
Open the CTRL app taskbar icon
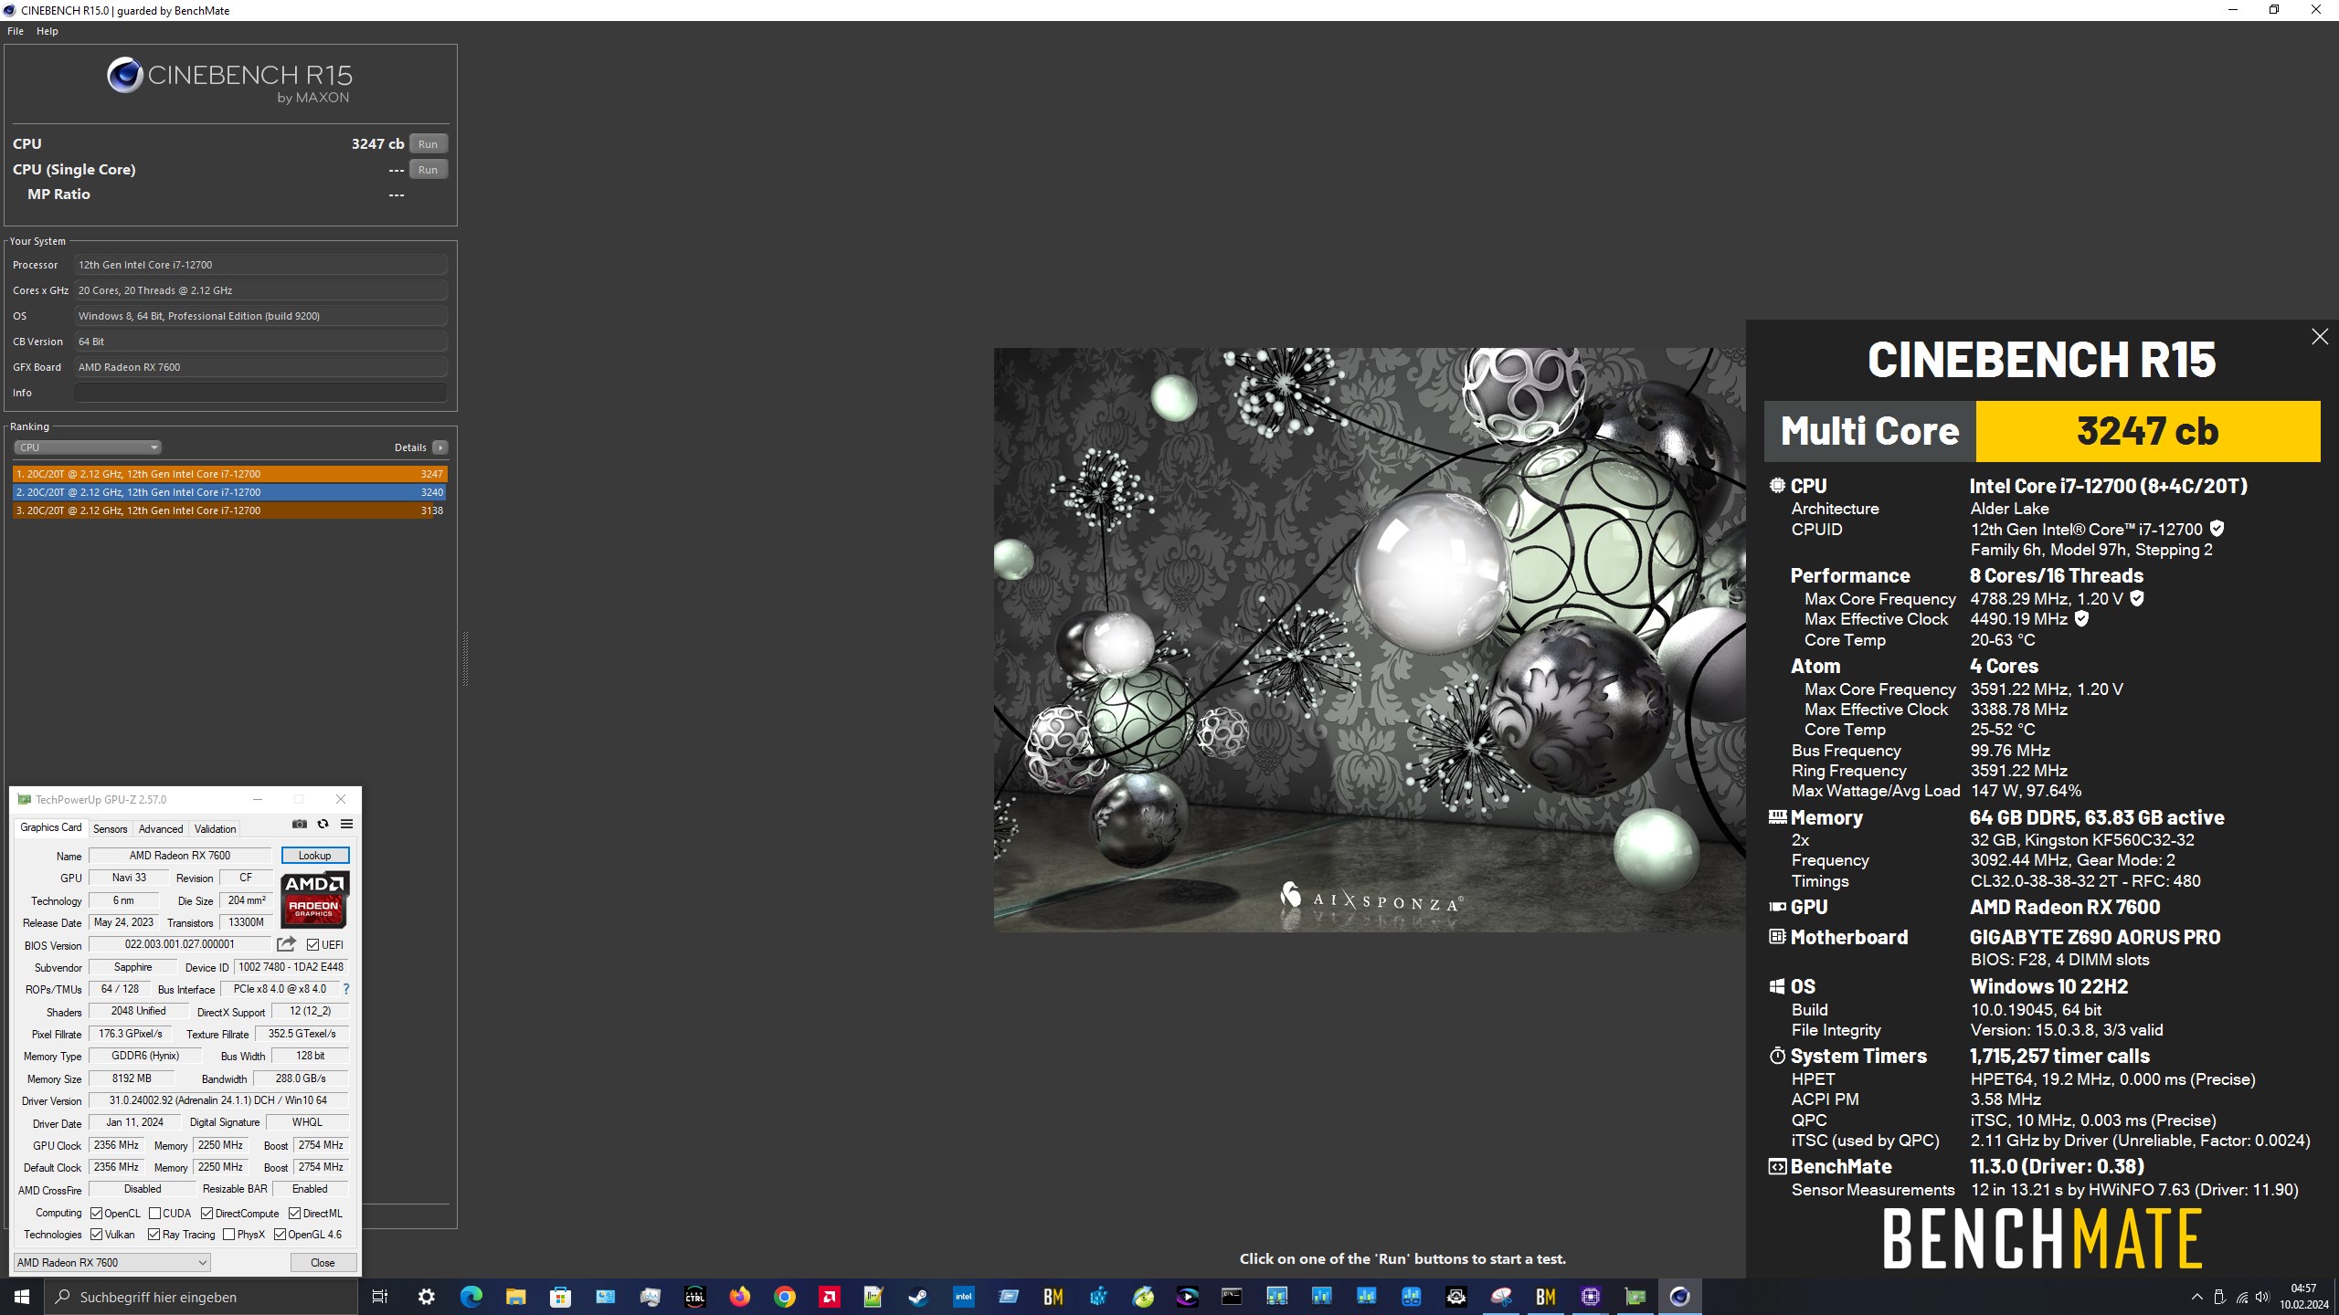694,1297
